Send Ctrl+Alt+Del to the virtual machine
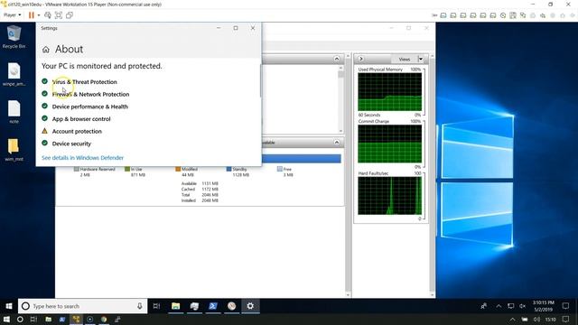The width and height of the screenshot is (578, 325). click(48, 15)
